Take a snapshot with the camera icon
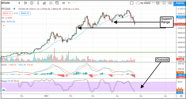186x99 pixels. (170, 3)
